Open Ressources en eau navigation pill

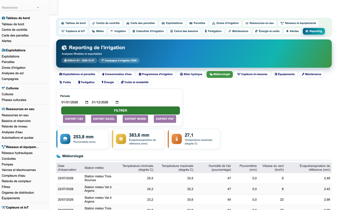point(260,23)
